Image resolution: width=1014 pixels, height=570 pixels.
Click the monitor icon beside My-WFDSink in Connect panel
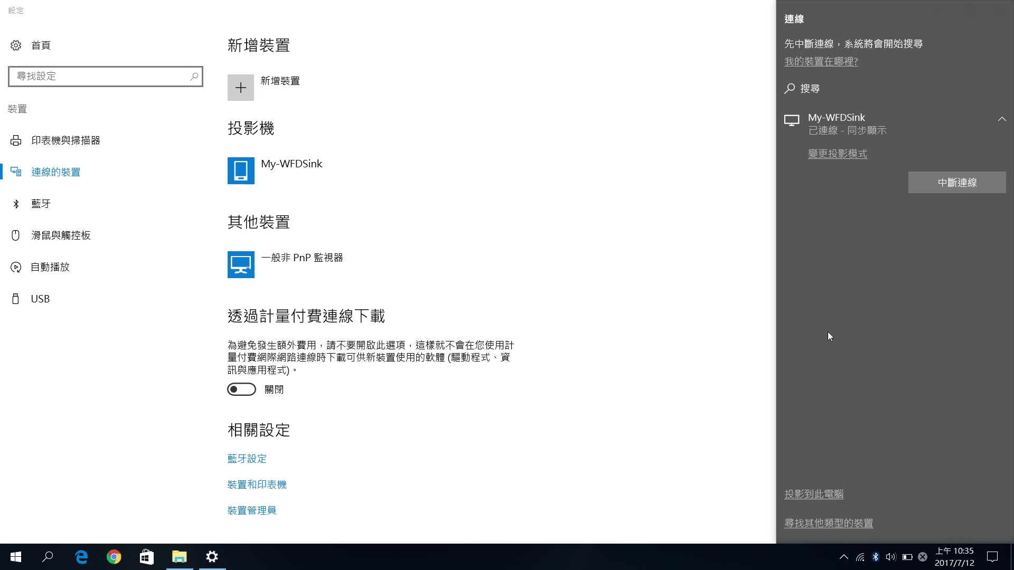point(792,120)
